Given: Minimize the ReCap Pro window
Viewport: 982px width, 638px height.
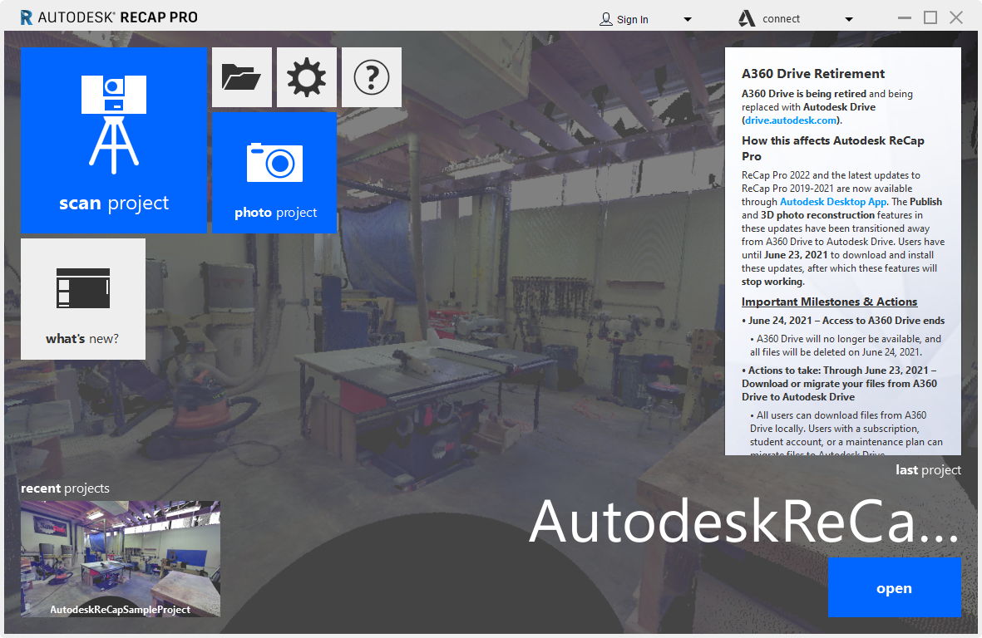Looking at the screenshot, I should (x=905, y=18).
